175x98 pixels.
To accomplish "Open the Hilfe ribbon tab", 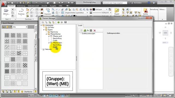I will pos(60,6).
